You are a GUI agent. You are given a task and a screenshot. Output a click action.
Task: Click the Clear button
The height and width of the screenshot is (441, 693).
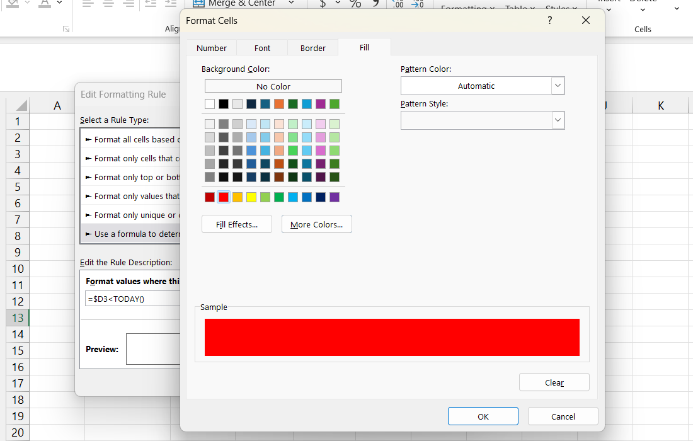click(554, 382)
